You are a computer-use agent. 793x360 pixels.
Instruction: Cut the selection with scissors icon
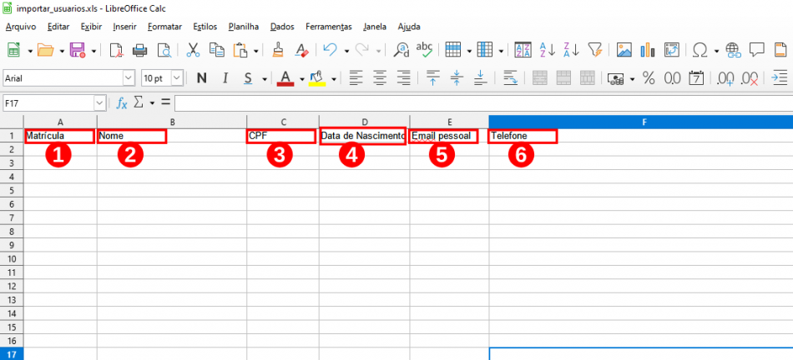pos(193,50)
